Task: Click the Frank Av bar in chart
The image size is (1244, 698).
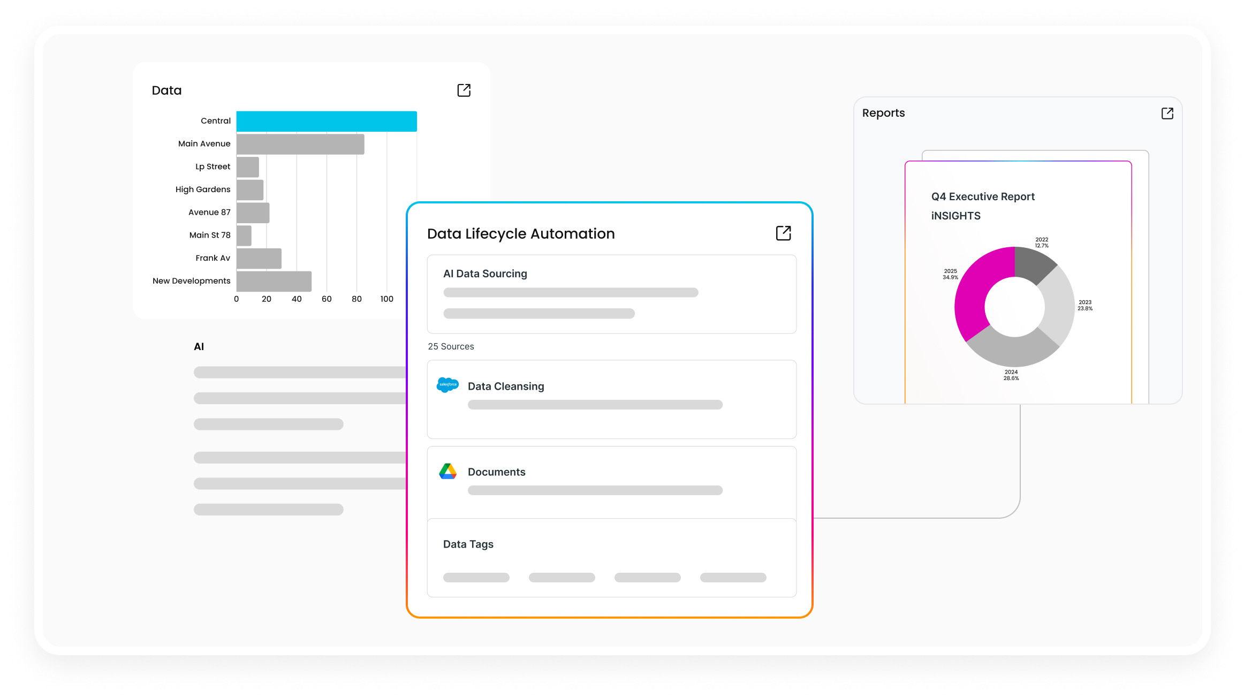Action: click(x=259, y=259)
